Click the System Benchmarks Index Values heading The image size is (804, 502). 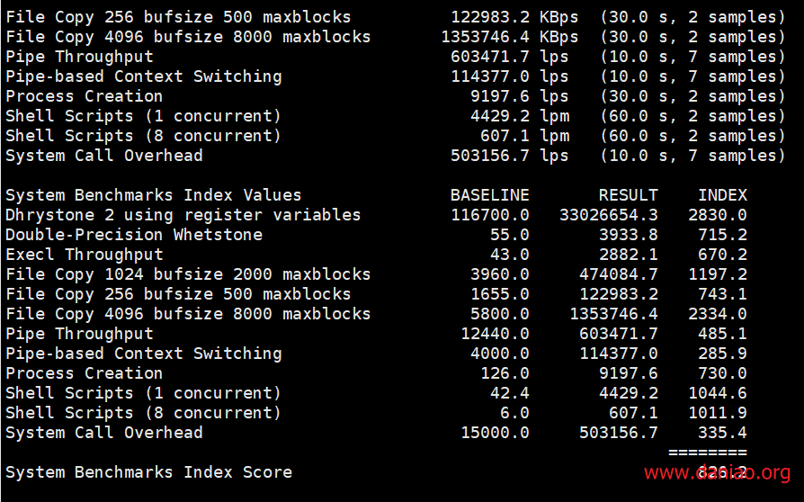coord(153,195)
